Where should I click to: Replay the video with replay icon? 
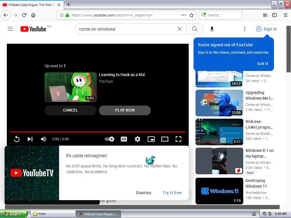(17, 139)
